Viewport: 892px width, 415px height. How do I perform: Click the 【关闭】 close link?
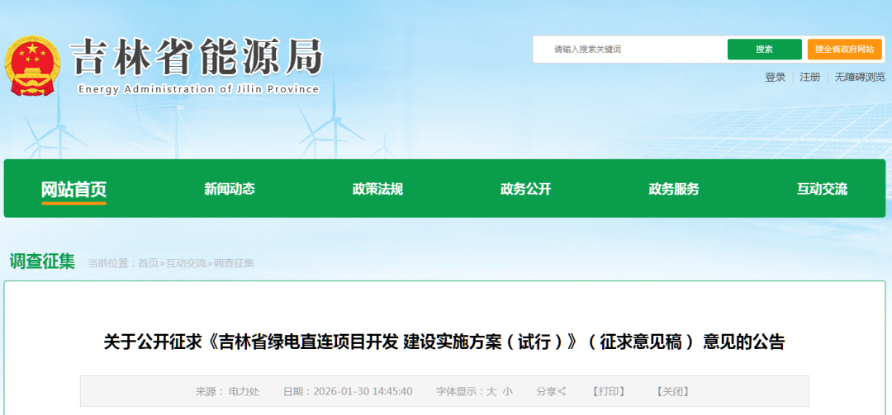(672, 391)
